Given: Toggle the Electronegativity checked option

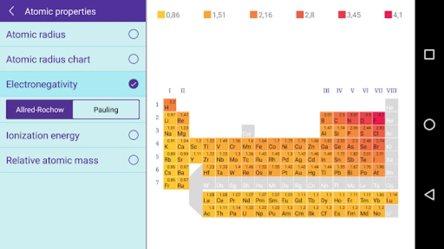Looking at the screenshot, I should click(133, 84).
